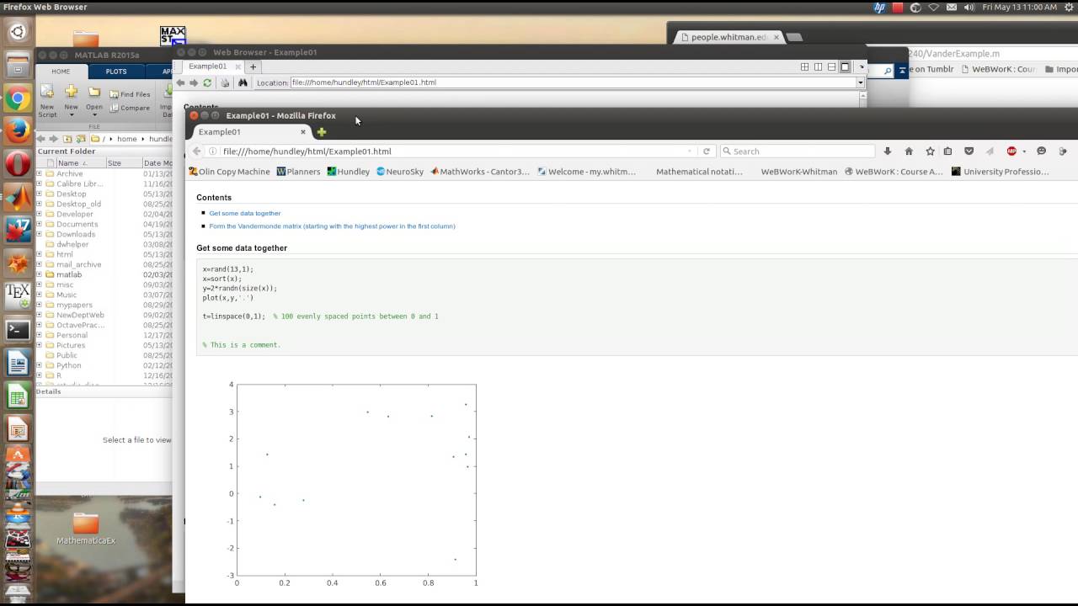Image resolution: width=1078 pixels, height=606 pixels.
Task: Open Terminal from the dock
Action: (x=18, y=330)
